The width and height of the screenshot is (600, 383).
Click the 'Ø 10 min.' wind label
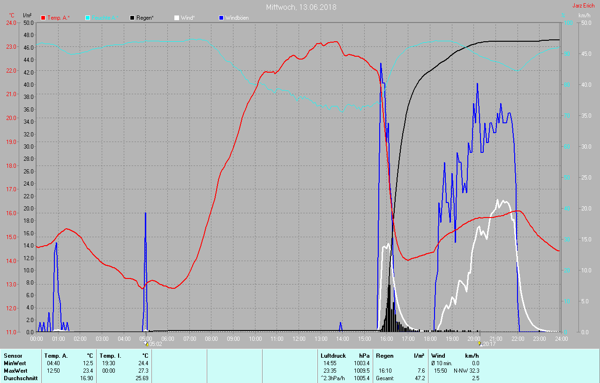click(x=442, y=363)
